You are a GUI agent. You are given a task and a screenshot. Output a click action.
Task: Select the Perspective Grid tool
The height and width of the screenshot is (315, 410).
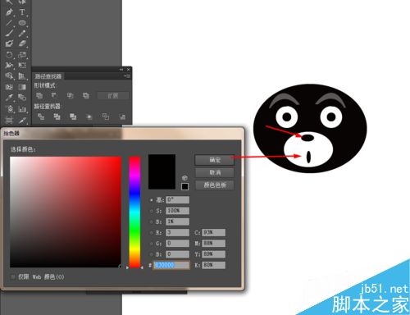[22, 75]
